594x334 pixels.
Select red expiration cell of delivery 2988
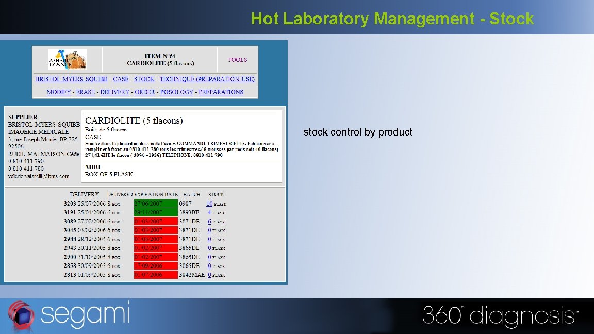click(x=156, y=239)
